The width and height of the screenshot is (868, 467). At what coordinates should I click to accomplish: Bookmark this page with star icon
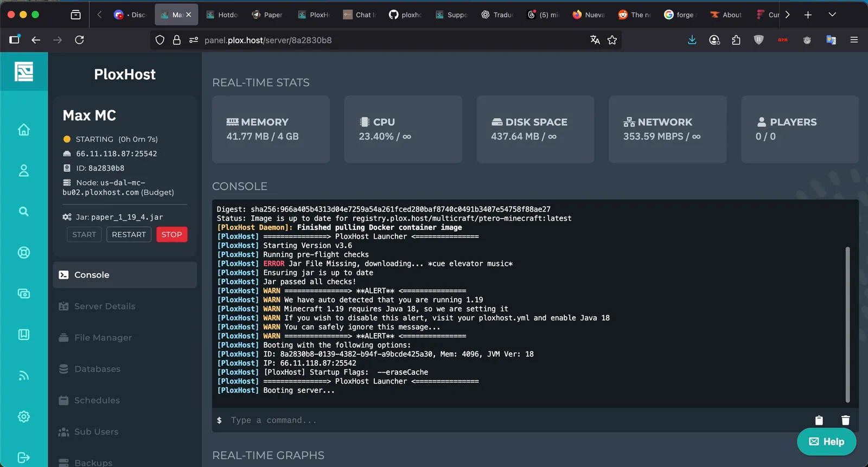tap(612, 40)
